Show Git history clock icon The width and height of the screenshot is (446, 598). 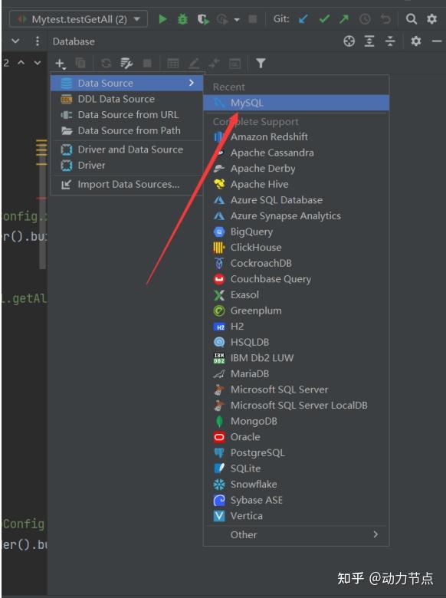tap(365, 19)
